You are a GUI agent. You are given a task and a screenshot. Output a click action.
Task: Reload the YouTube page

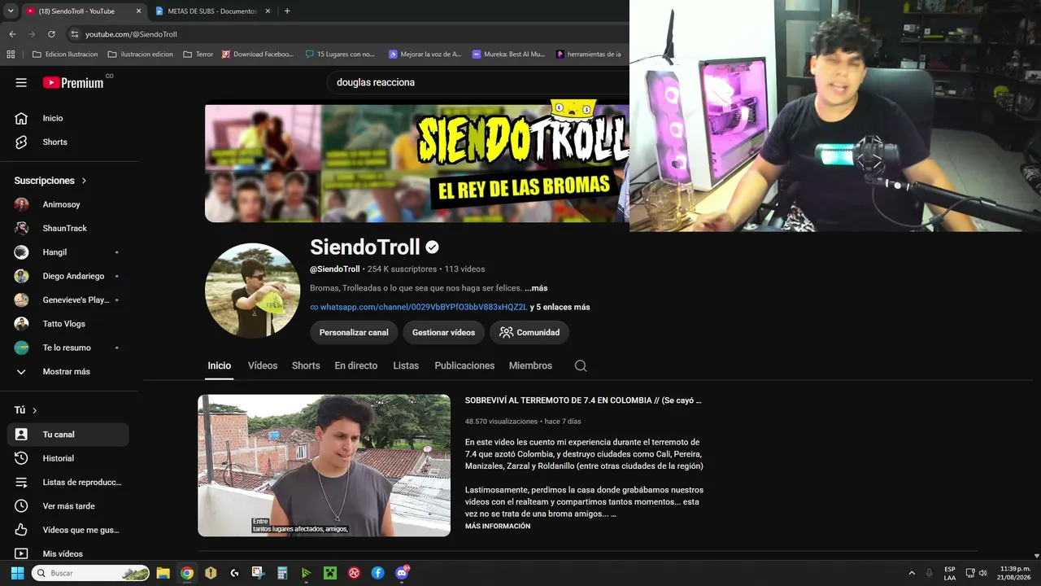(51, 34)
